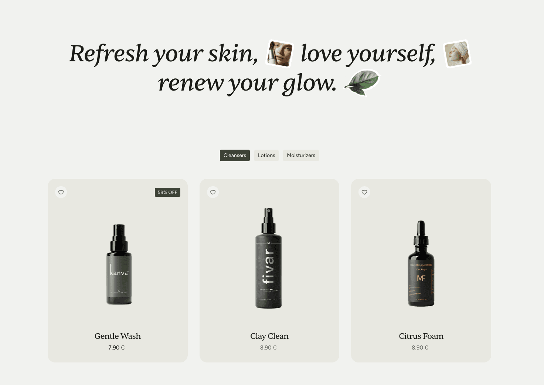Click the Citrus Foam 8,90 € price
The height and width of the screenshot is (385, 544).
tap(420, 348)
